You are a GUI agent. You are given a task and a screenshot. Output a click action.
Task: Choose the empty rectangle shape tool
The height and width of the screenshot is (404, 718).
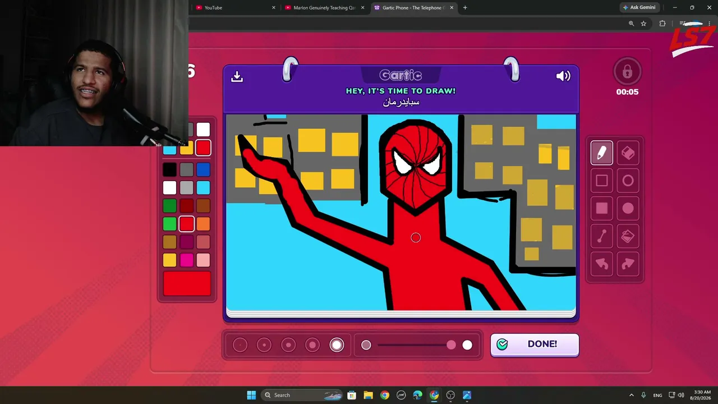click(x=602, y=181)
